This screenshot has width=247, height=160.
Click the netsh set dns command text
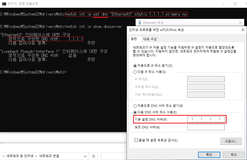[x=127, y=14]
